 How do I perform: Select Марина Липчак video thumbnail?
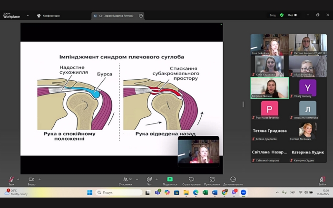269,87
